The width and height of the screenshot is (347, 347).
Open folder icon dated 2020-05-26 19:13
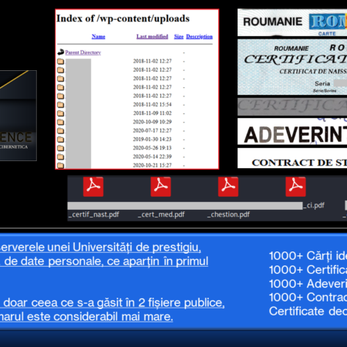[61, 148]
